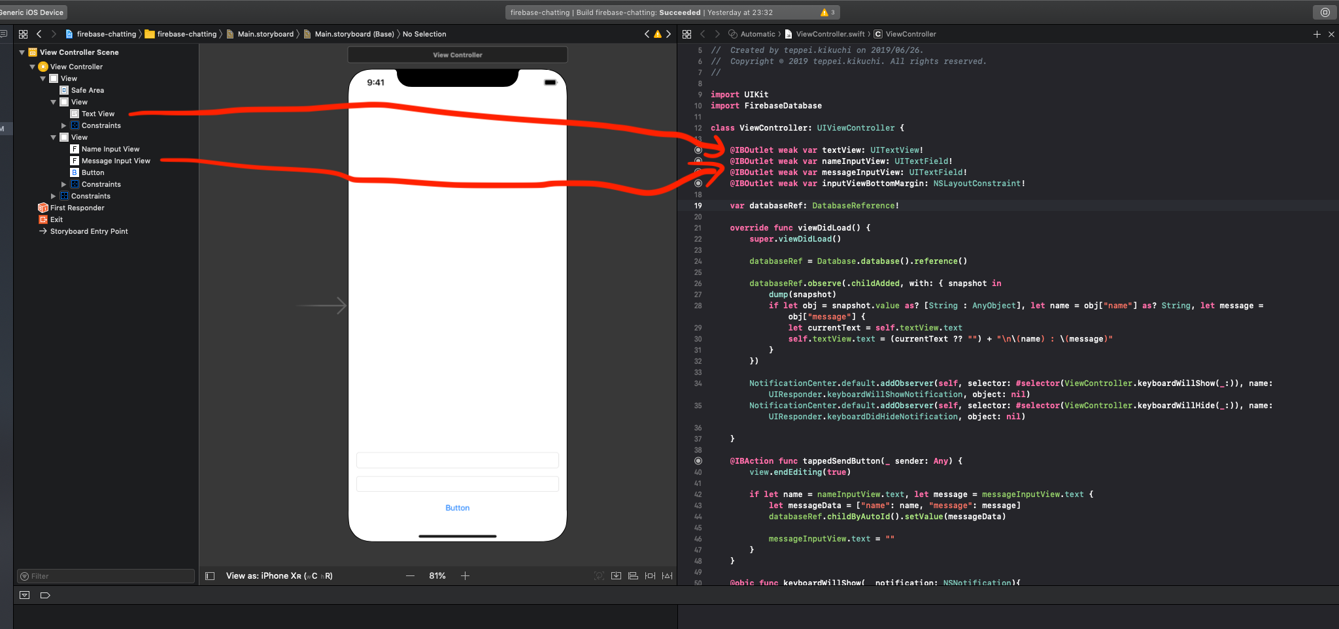Open the Align constraints tool
Screen dimensions: 1339x629
(633, 575)
